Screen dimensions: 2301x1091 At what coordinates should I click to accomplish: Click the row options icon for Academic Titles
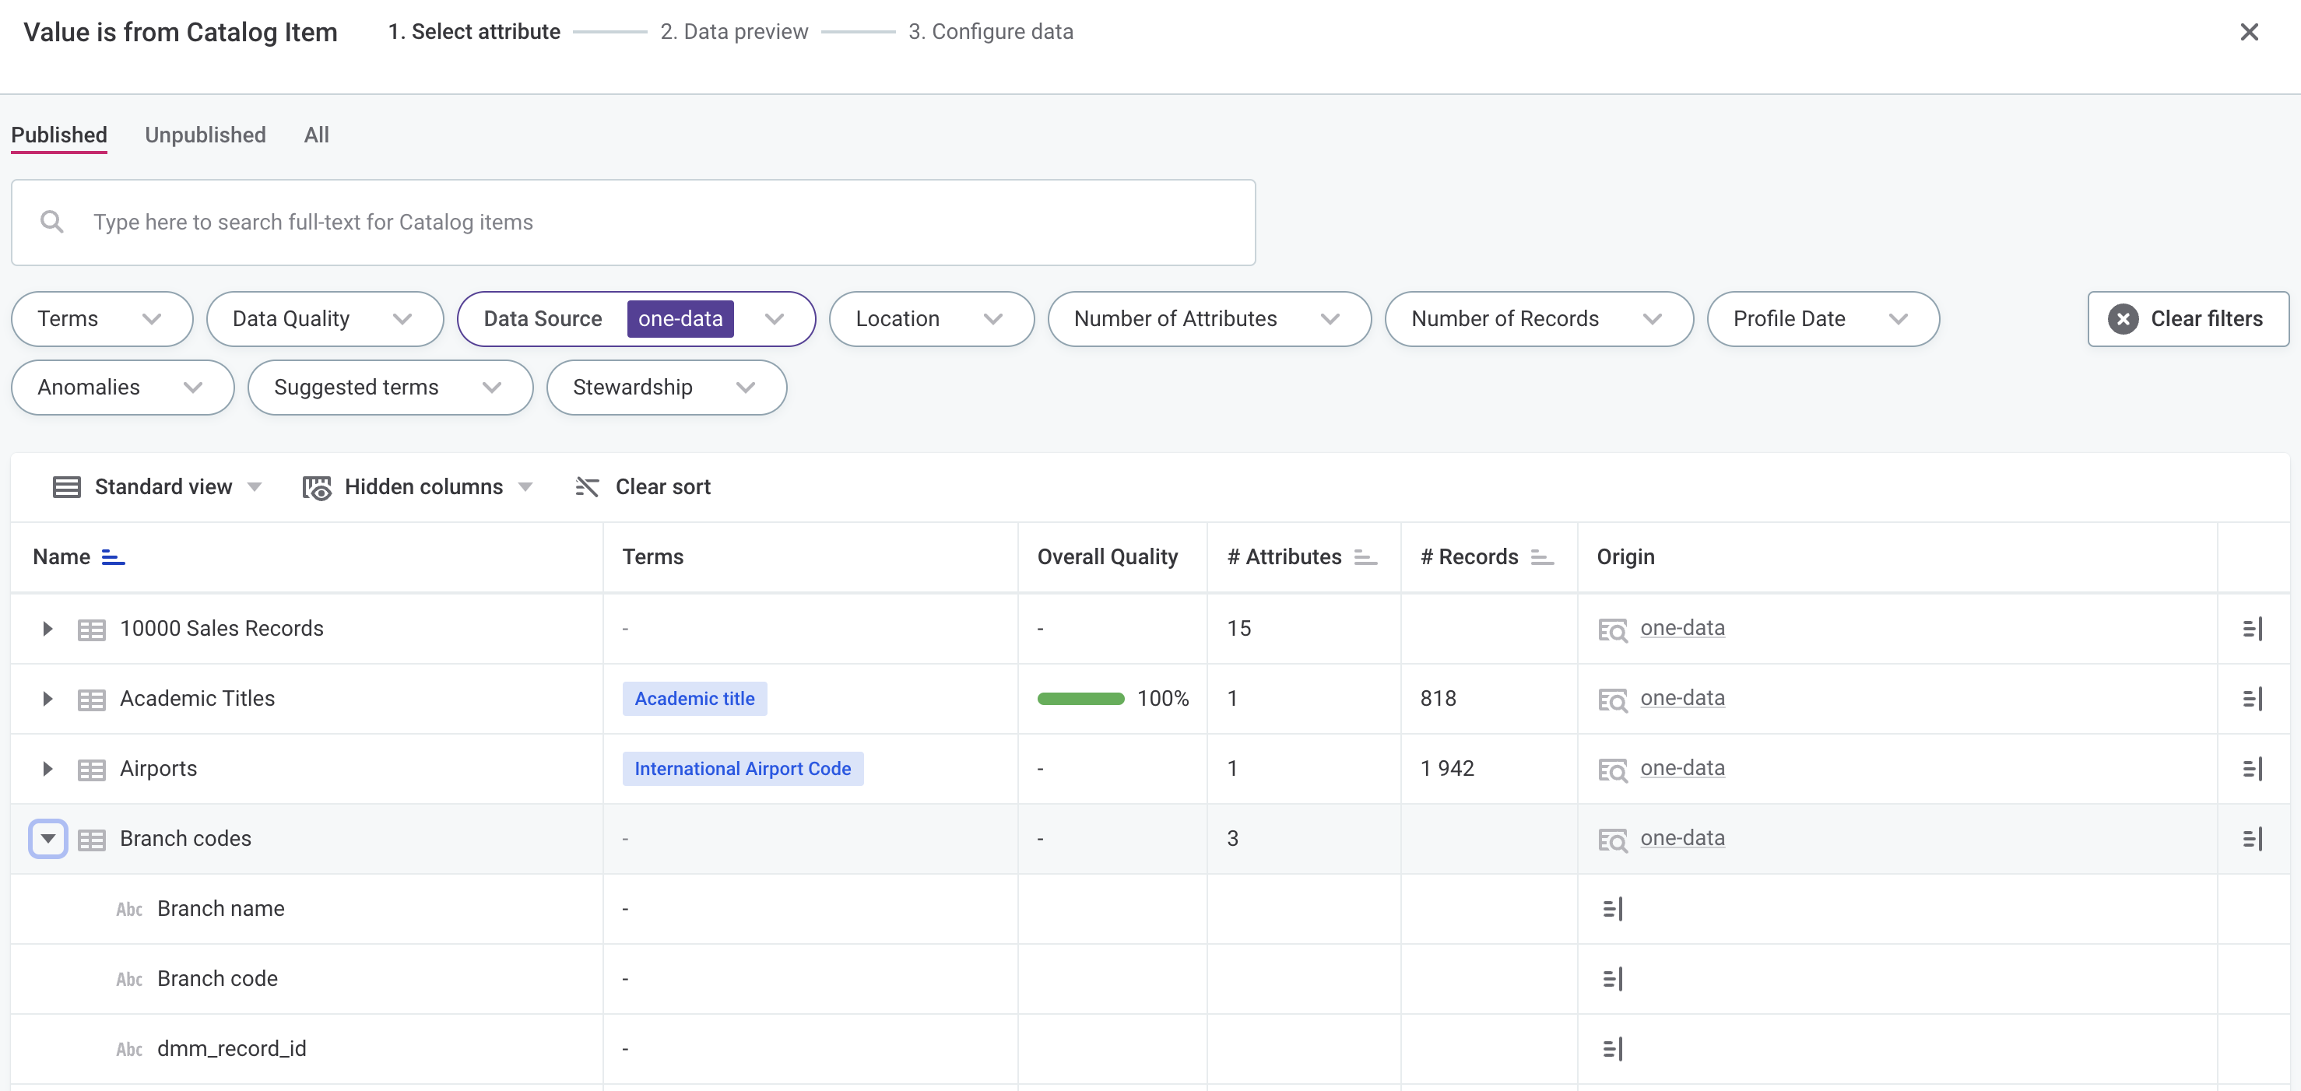tap(2253, 698)
